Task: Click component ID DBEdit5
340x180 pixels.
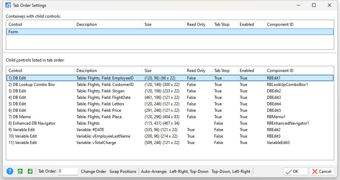Action: point(274,110)
